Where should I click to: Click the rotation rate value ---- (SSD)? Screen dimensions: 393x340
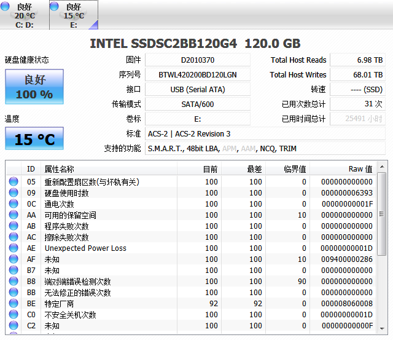point(357,90)
